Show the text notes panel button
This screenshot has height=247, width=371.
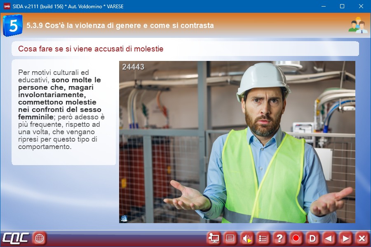(x=230, y=238)
